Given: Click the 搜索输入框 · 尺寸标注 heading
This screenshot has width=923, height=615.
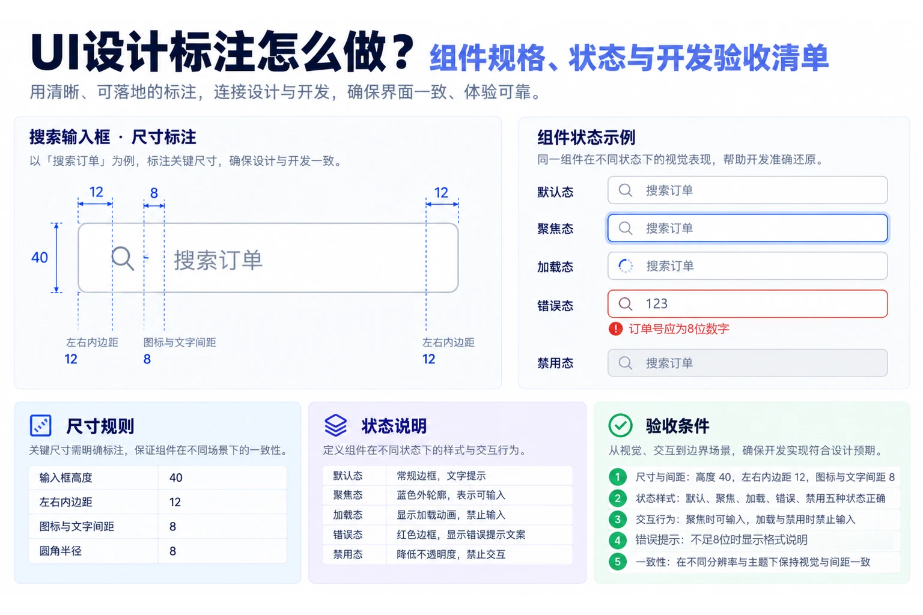Looking at the screenshot, I should [113, 138].
